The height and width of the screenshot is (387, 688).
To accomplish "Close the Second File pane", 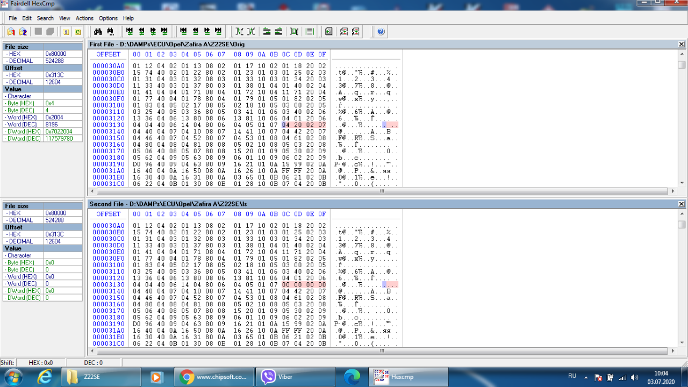I will point(682,204).
